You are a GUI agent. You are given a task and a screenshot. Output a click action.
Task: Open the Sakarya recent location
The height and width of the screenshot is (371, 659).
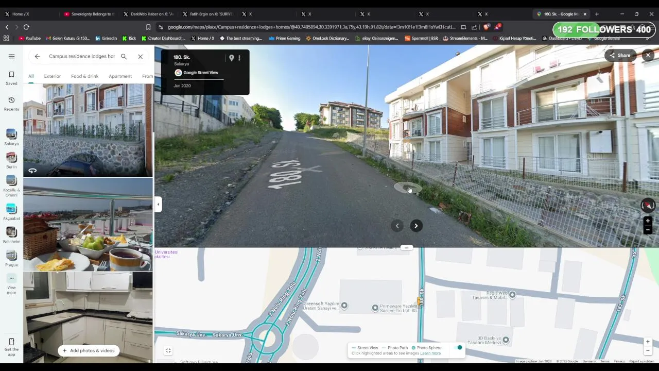(x=11, y=138)
